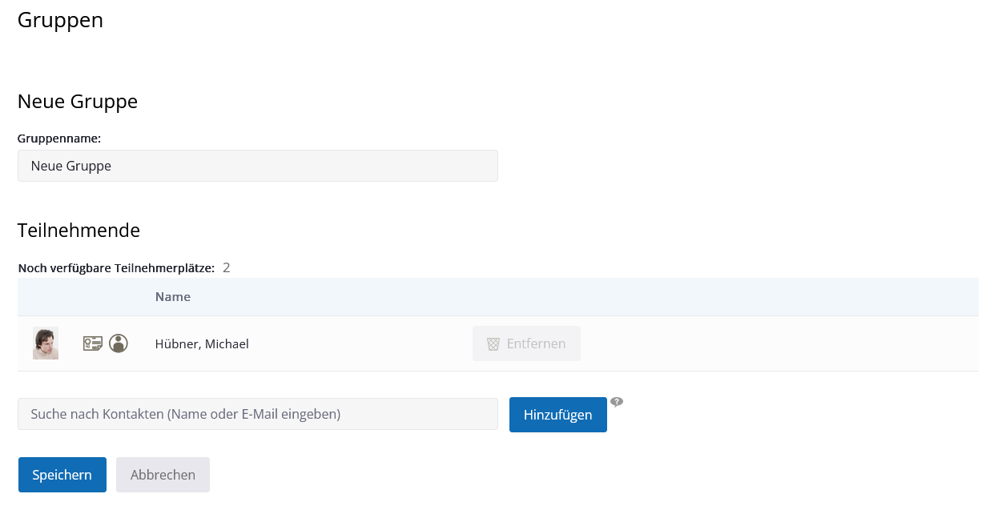
Task: Click the Name column header
Action: pyautogui.click(x=173, y=297)
